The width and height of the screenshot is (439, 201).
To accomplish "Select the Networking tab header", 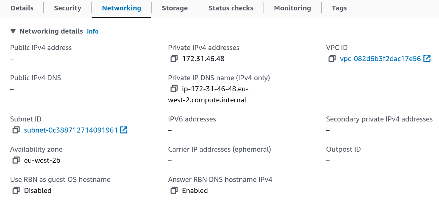I will pyautogui.click(x=121, y=8).
